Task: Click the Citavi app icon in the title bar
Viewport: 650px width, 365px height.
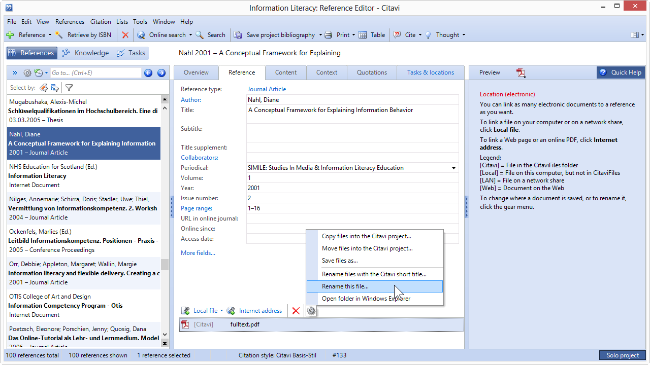Action: coord(9,7)
